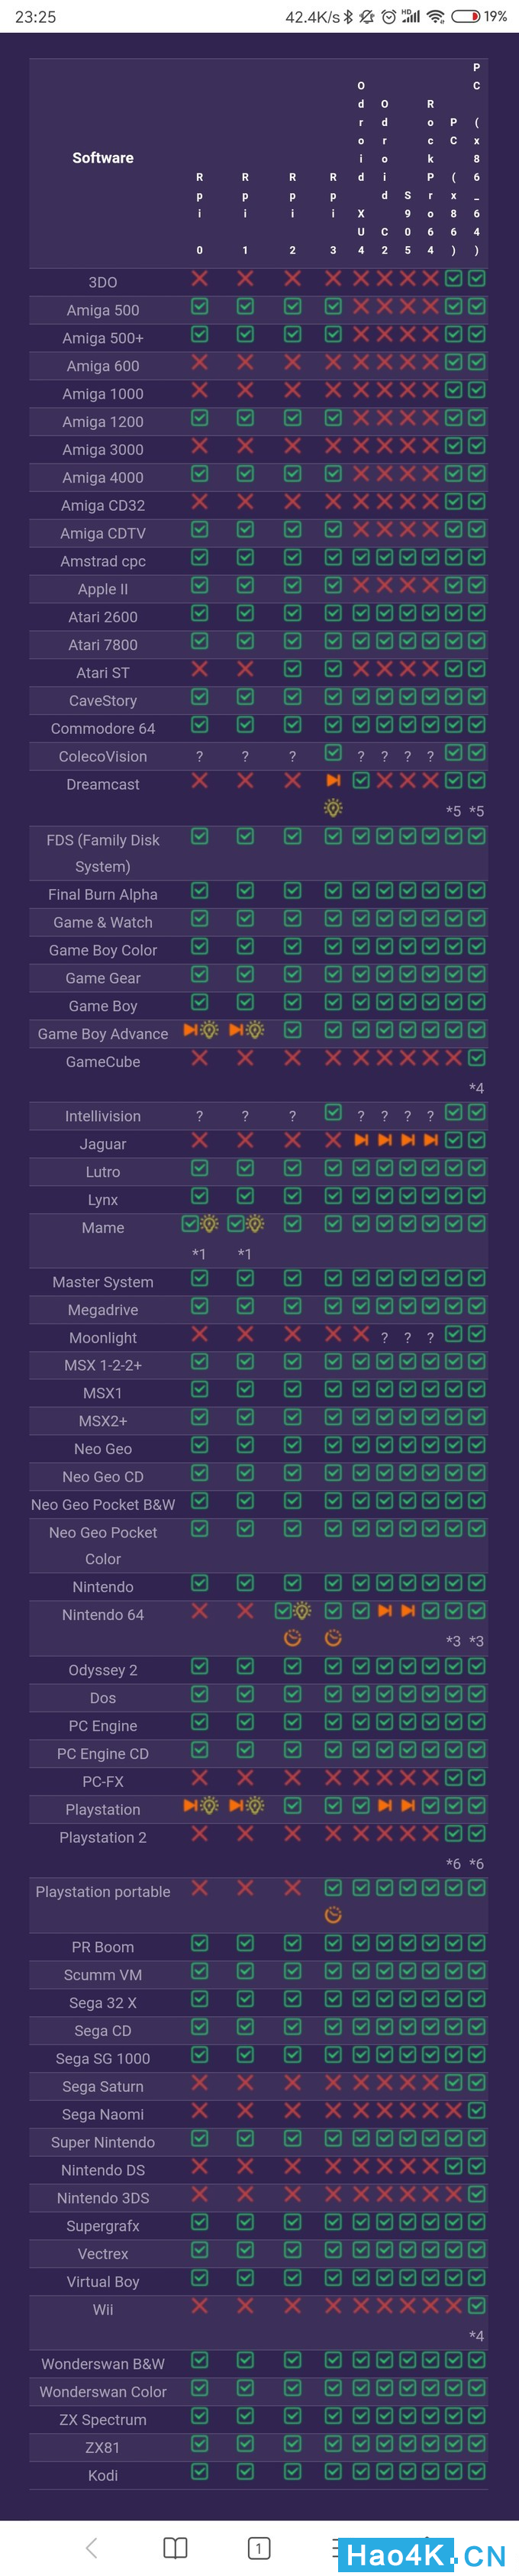This screenshot has height=2576, width=519.
Task: Click the Amiga 500 Rpi 0 checkmark
Action: (200, 307)
